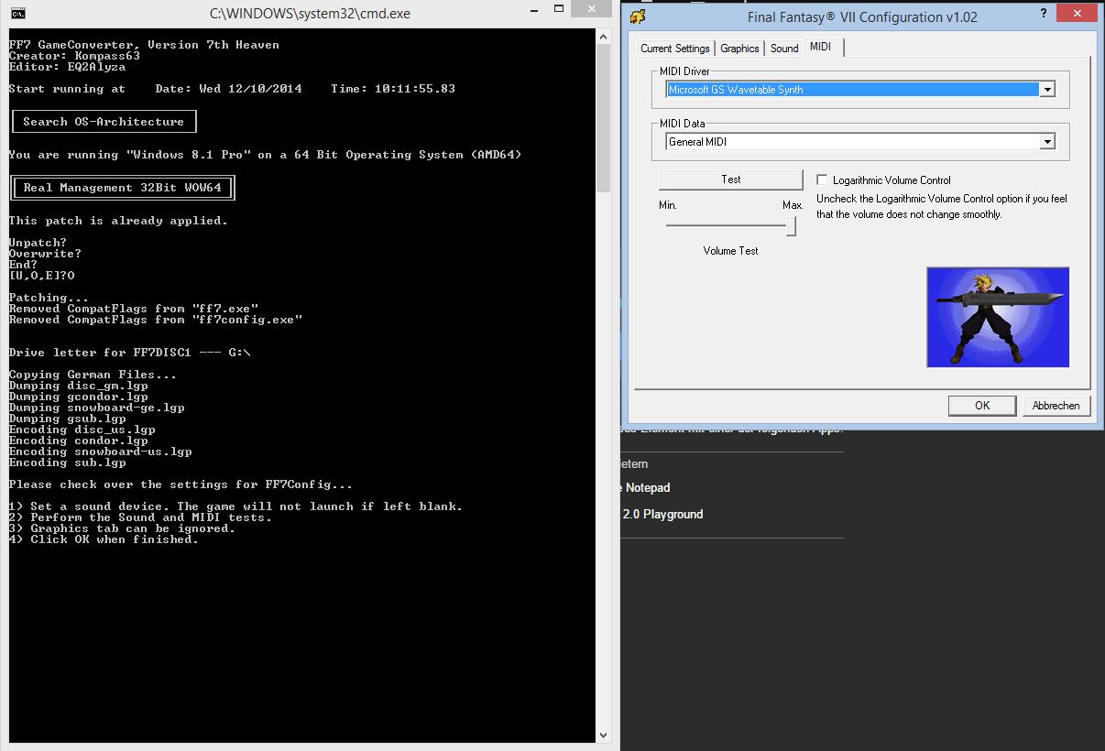1105x751 pixels.
Task: Click the cmd window scrollbar thumb
Action: 603,117
